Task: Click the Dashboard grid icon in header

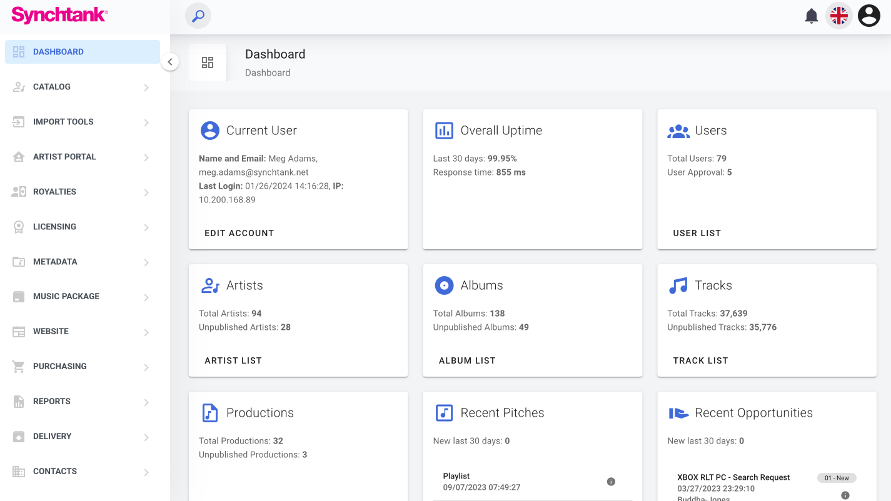Action: [208, 62]
